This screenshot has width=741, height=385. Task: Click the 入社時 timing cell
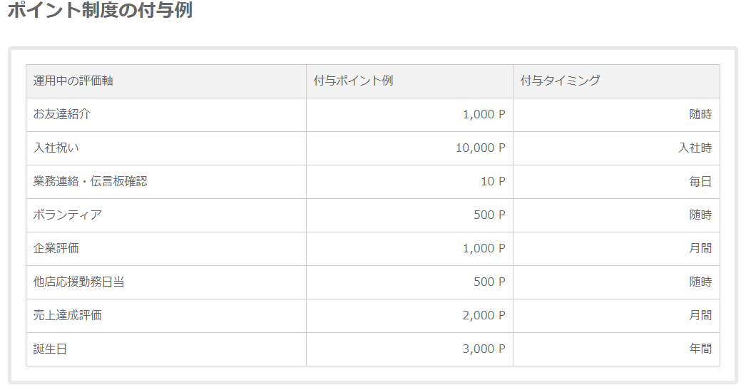pyautogui.click(x=616, y=148)
